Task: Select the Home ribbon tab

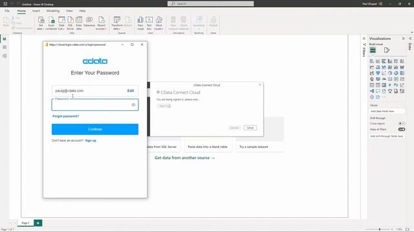Action: pos(21,11)
